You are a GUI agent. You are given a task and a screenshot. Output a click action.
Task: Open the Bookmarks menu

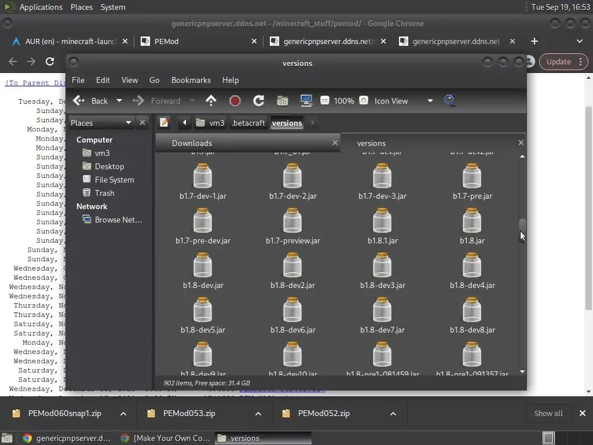click(191, 80)
